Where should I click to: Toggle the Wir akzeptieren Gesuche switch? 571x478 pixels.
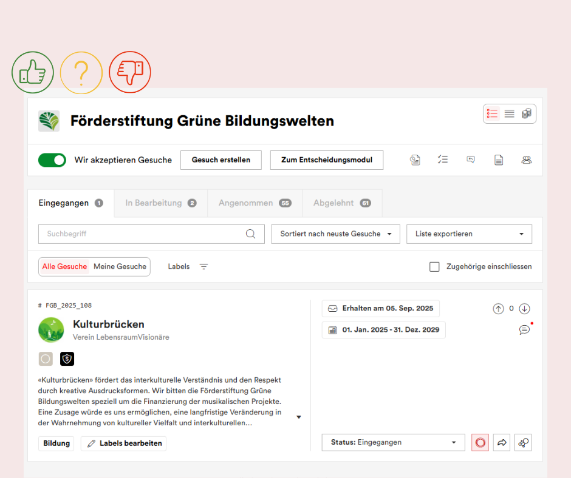52,160
